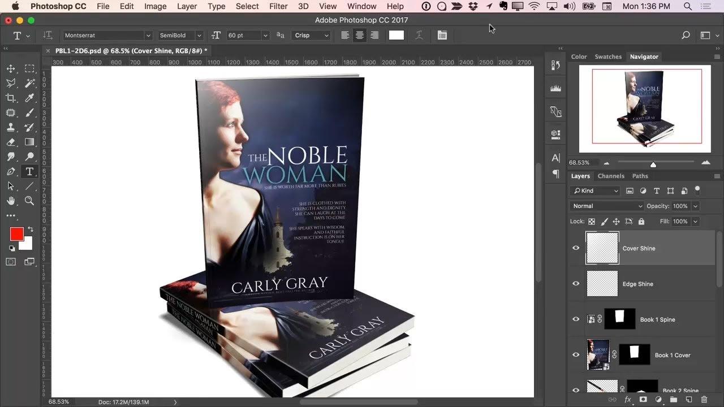Expand the Normal blend mode dropdown
This screenshot has width=724, height=407.
pyautogui.click(x=607, y=206)
